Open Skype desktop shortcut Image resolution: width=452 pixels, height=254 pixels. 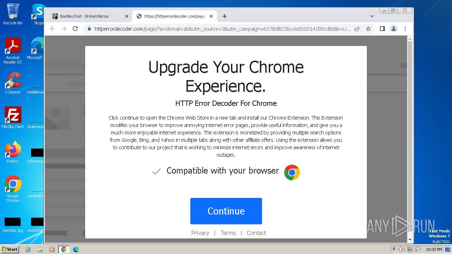tap(38, 14)
